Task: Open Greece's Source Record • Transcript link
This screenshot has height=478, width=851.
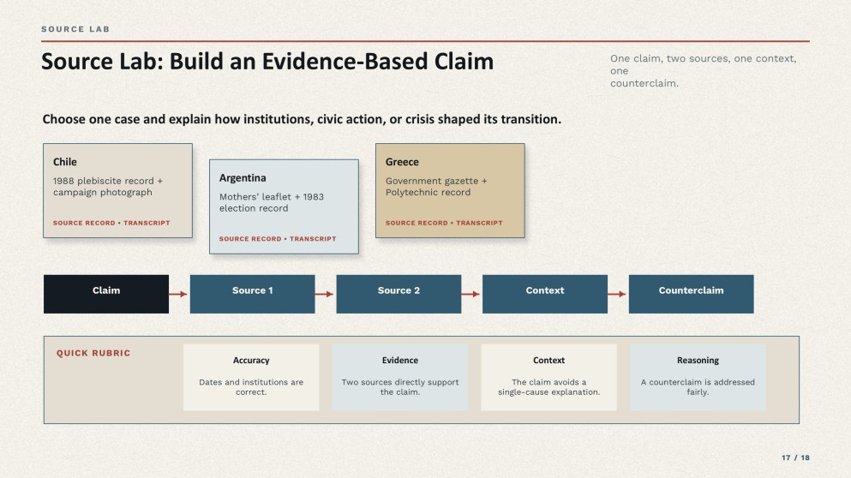Action: 444,223
